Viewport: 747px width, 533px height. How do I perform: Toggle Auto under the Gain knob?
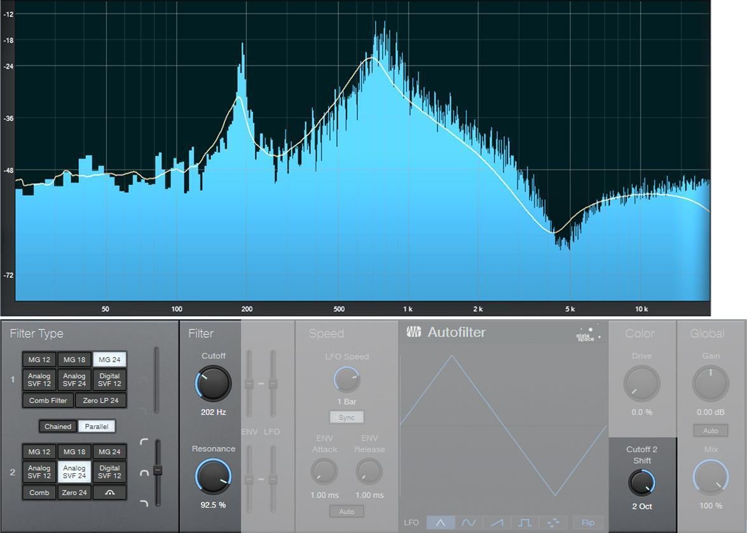click(x=709, y=431)
